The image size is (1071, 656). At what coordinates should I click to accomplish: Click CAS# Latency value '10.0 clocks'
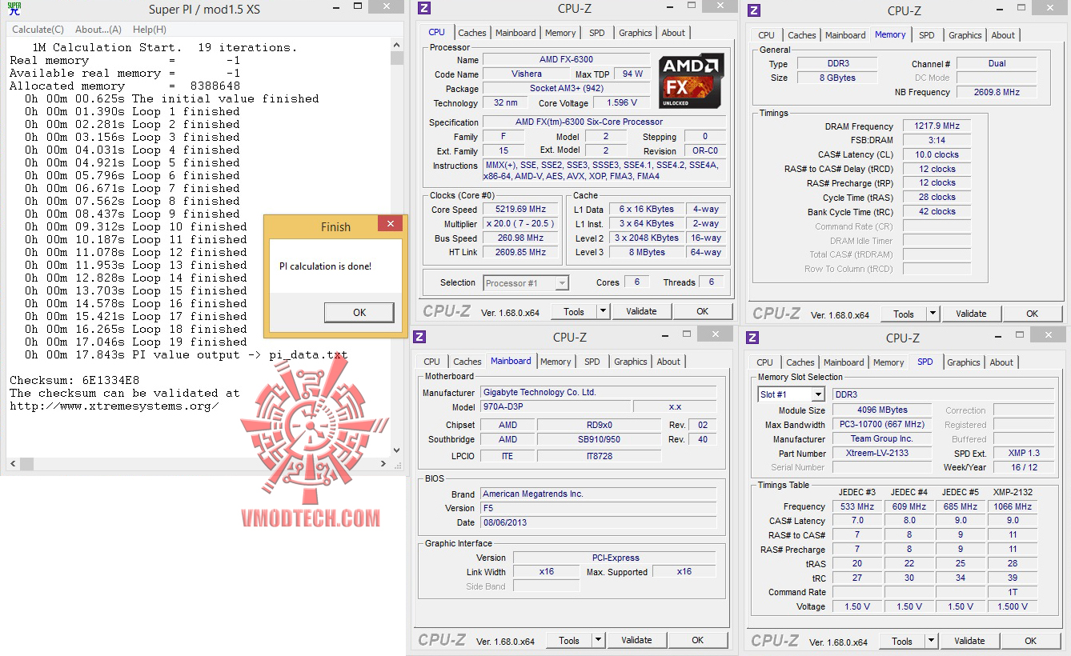[937, 155]
